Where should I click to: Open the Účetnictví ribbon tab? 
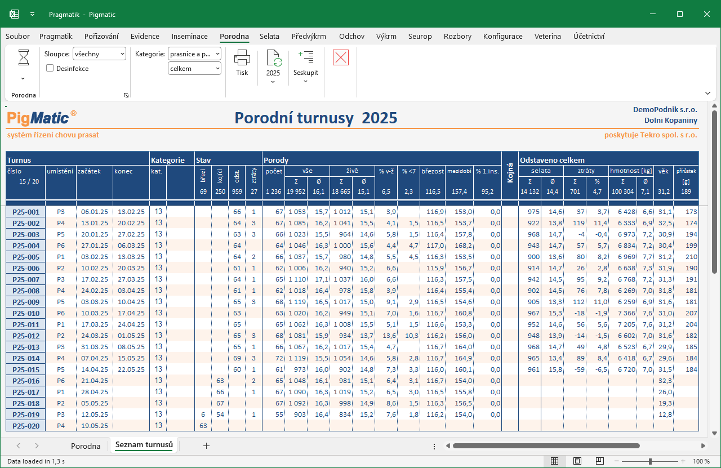[589, 36]
